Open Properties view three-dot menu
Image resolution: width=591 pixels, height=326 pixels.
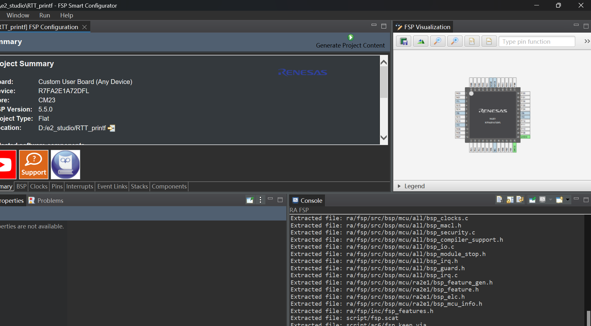260,200
